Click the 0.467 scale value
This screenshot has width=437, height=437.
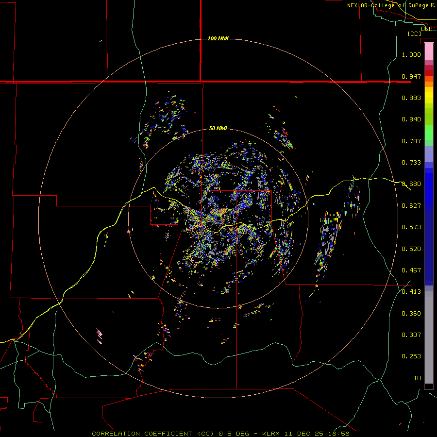[411, 270]
